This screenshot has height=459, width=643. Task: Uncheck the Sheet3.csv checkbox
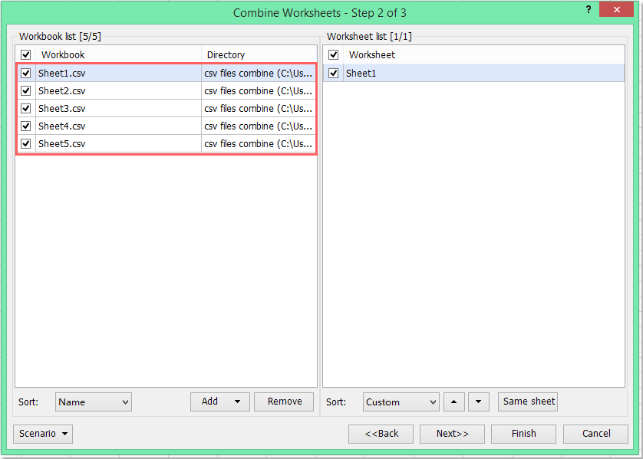(26, 108)
